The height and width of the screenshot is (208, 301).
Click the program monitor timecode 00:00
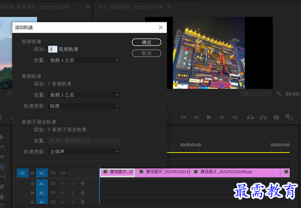click(293, 94)
